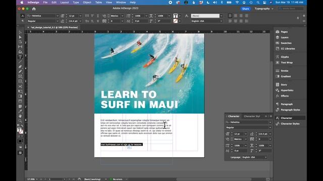Select the Line tool
The width and height of the screenshot is (323, 181).
(20, 62)
